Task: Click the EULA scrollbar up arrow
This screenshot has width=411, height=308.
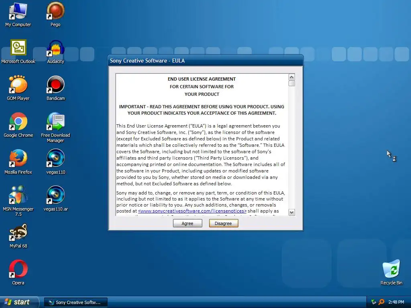Action: coord(292,77)
